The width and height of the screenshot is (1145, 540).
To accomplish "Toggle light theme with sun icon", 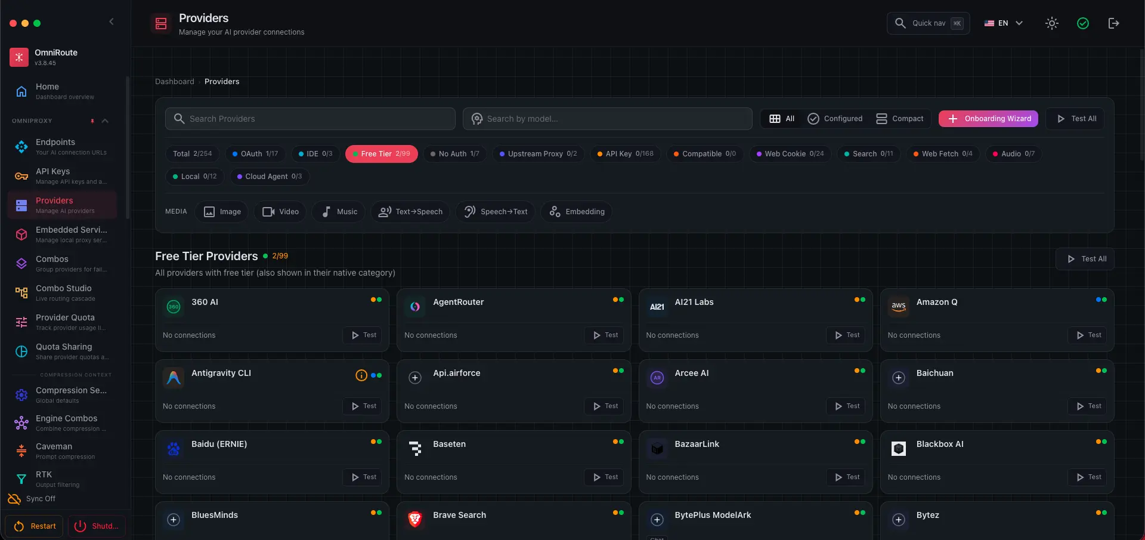I will coord(1052,23).
